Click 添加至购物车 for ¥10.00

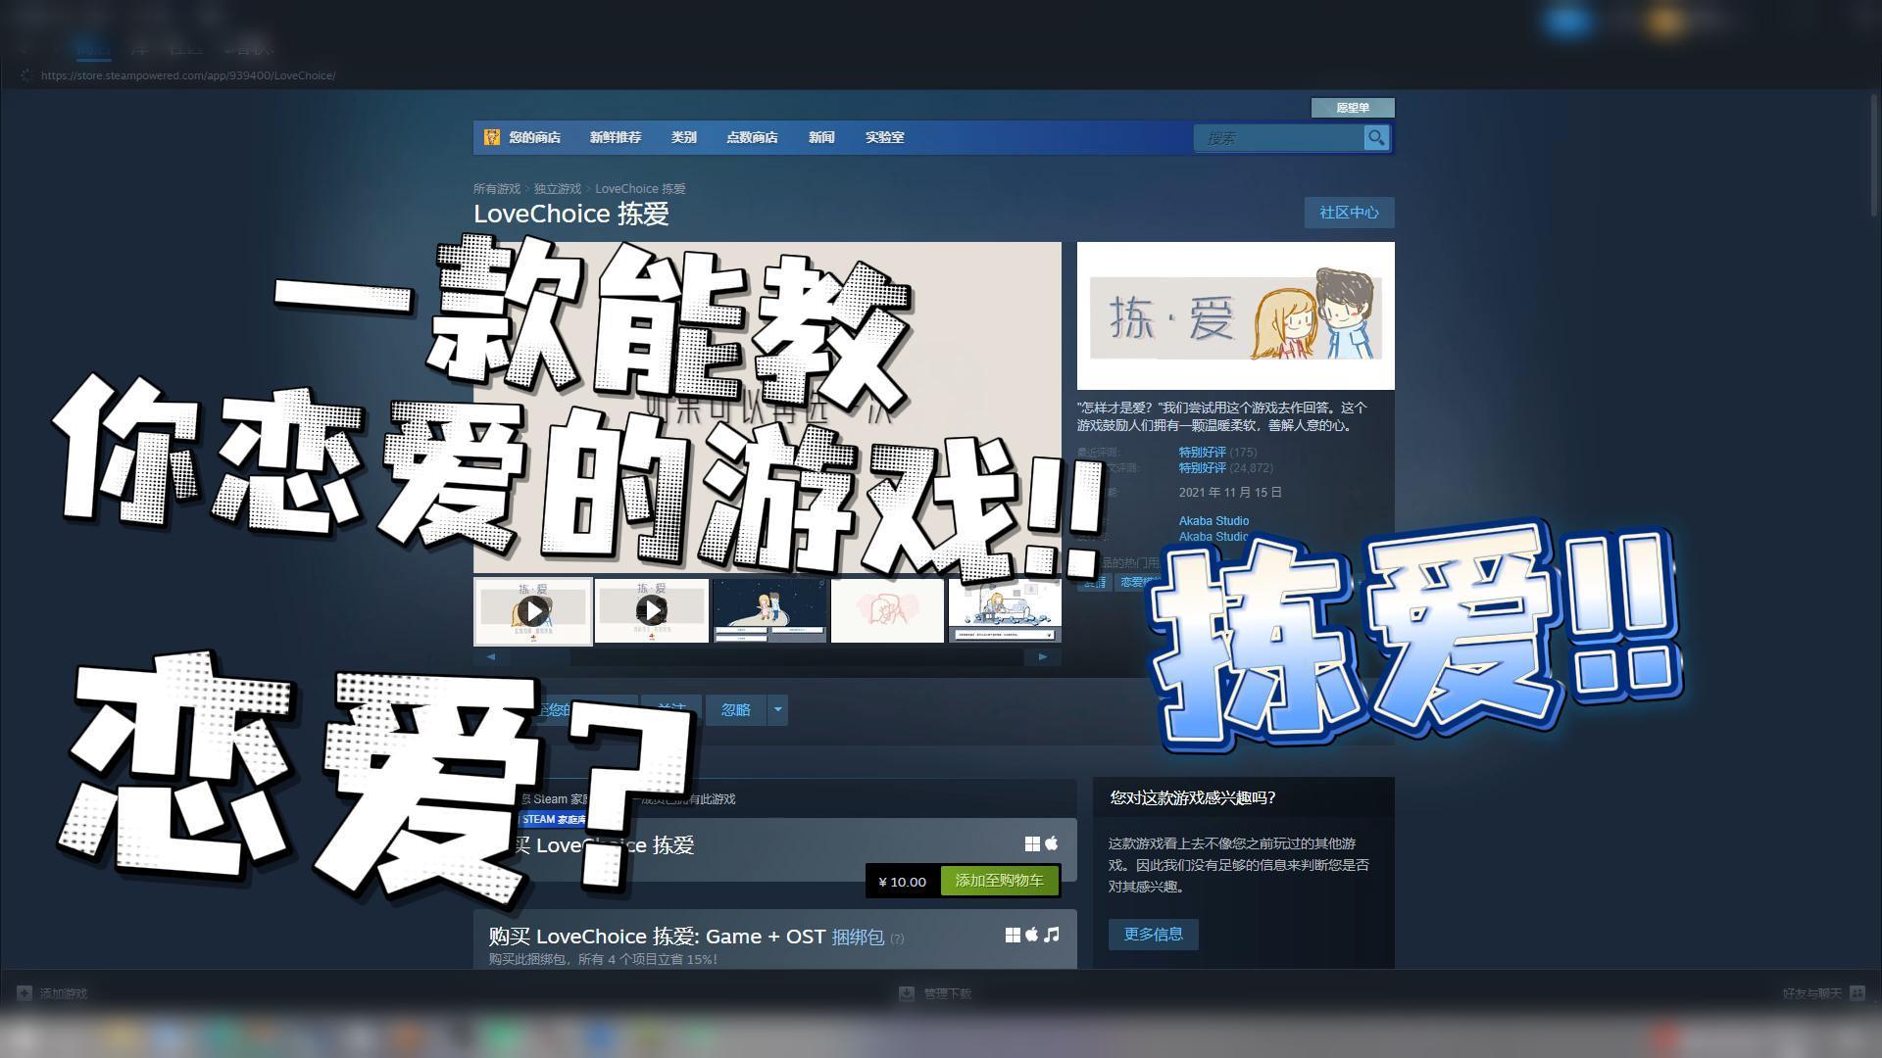999,881
